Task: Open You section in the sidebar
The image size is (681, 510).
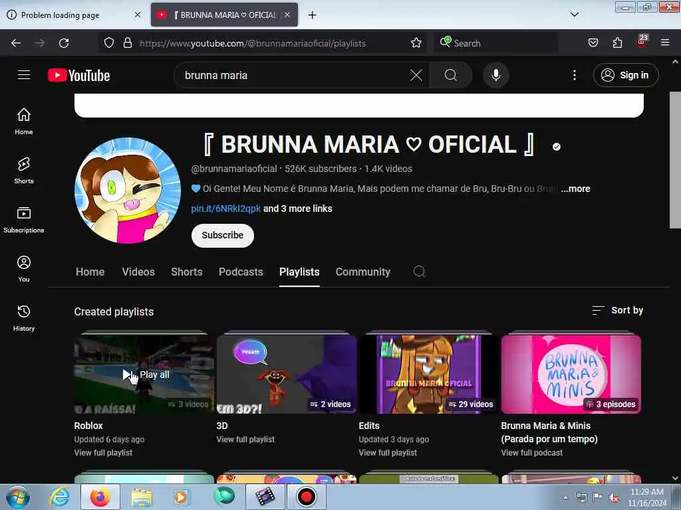Action: (24, 269)
